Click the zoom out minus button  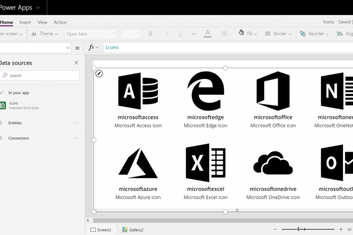[x=275, y=229]
